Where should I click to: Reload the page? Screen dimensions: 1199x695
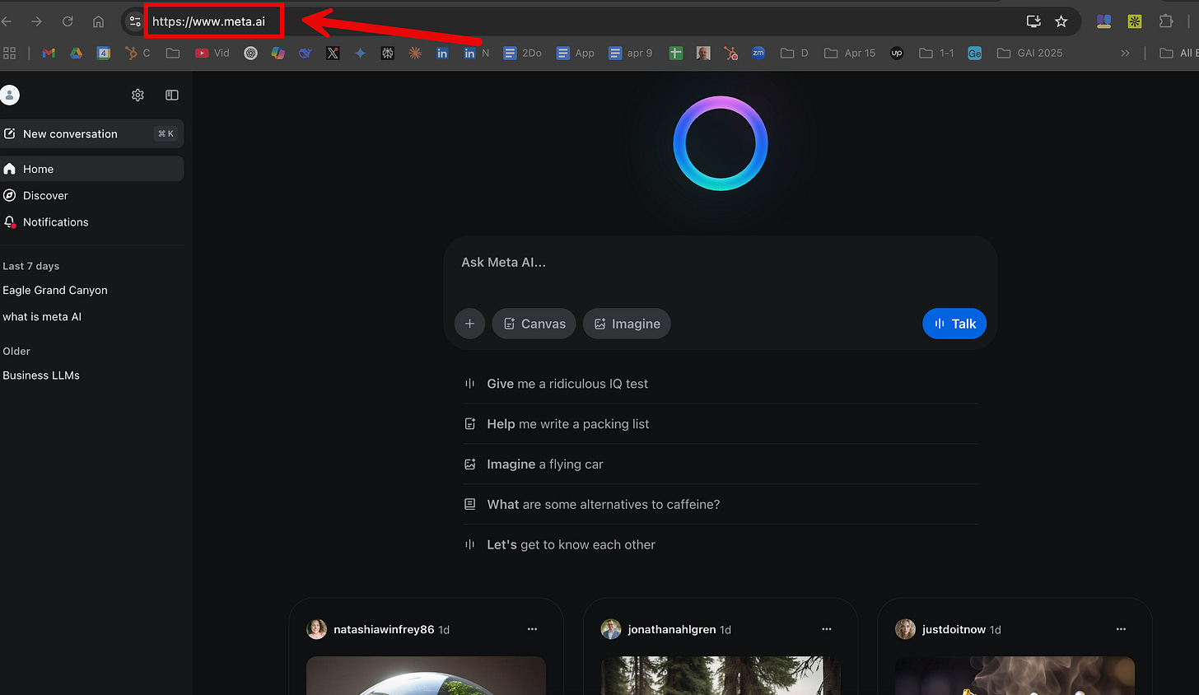(68, 21)
